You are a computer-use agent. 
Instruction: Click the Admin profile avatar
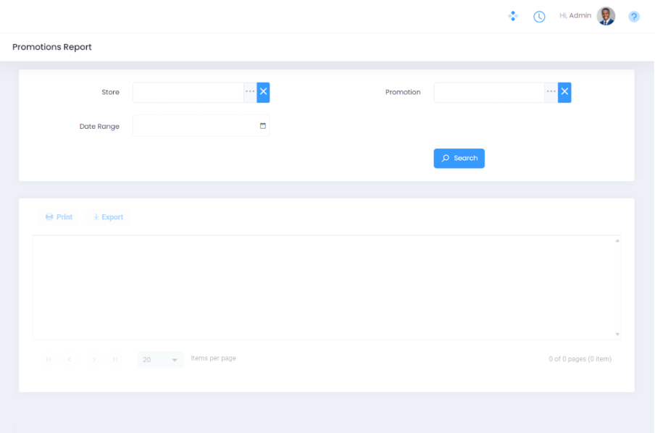click(606, 16)
